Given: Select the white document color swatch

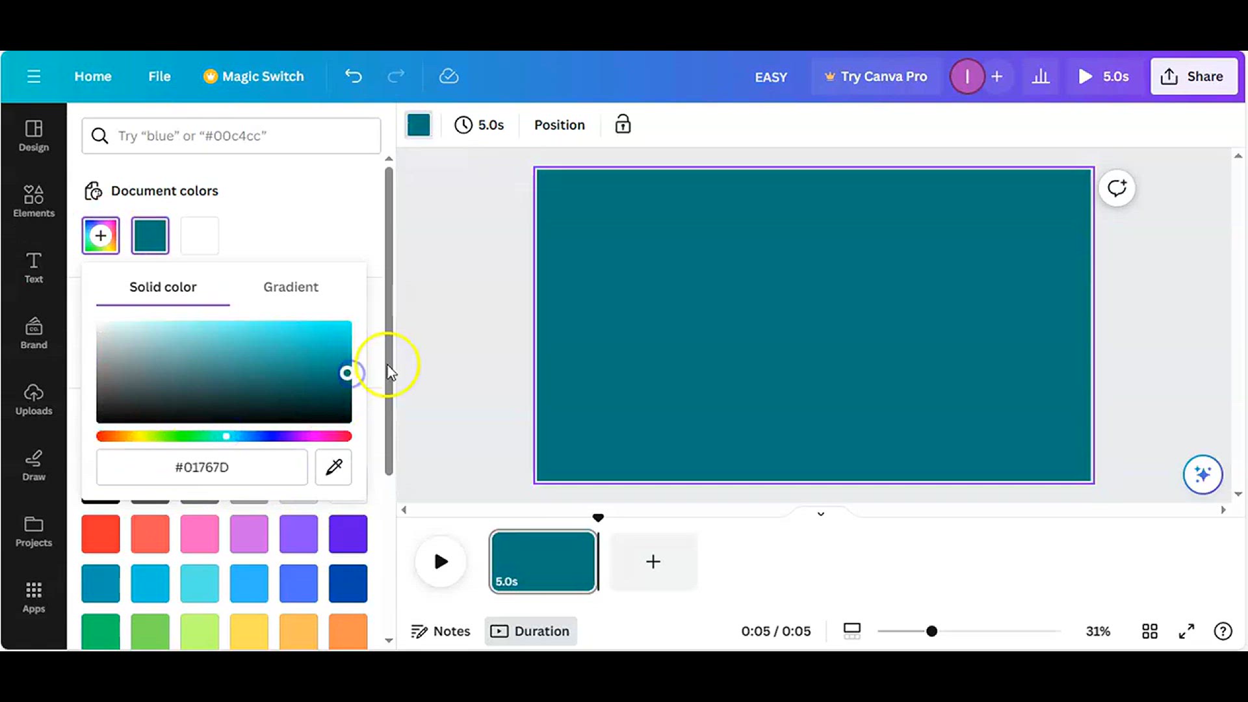Looking at the screenshot, I should click(x=200, y=235).
